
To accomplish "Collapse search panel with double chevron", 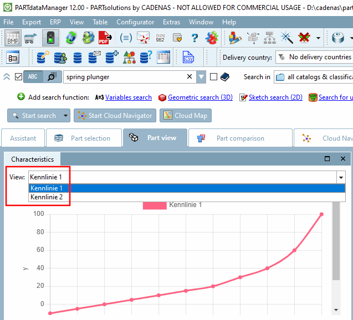I will click(7, 77).
